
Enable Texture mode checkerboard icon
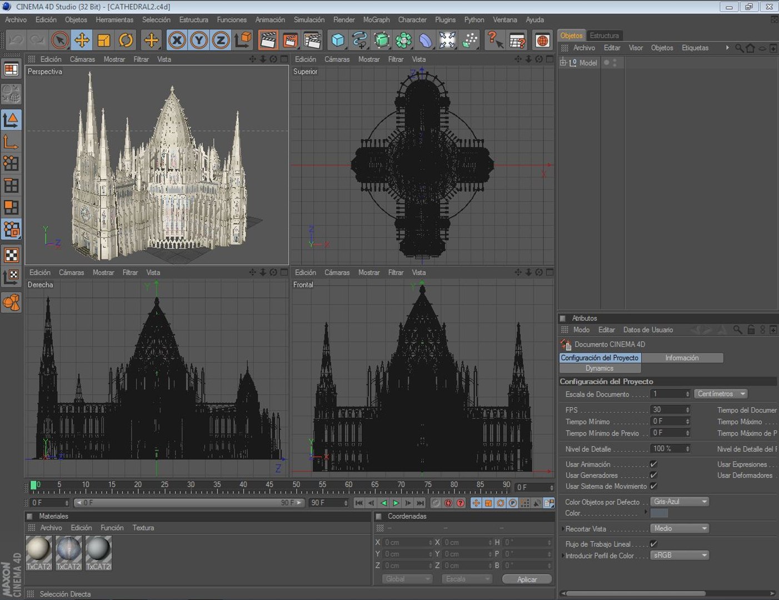[11, 255]
